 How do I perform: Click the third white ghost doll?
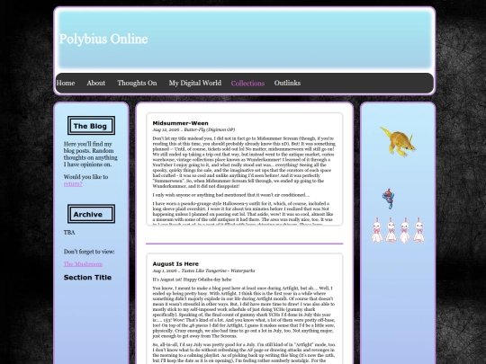click(405, 230)
